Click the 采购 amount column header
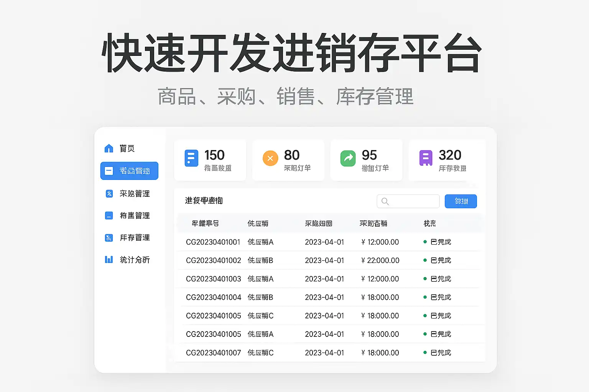This screenshot has width=589, height=392. (x=373, y=223)
